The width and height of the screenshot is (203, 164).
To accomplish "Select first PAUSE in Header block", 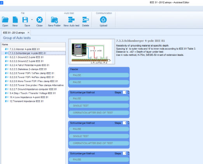I will point(99,75).
